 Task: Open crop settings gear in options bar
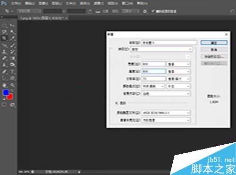[x=145, y=11]
